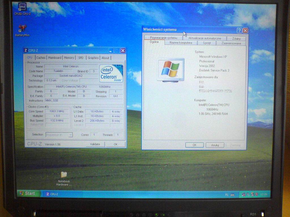Switch to the Caches tab in CPU-Z

[41, 58]
